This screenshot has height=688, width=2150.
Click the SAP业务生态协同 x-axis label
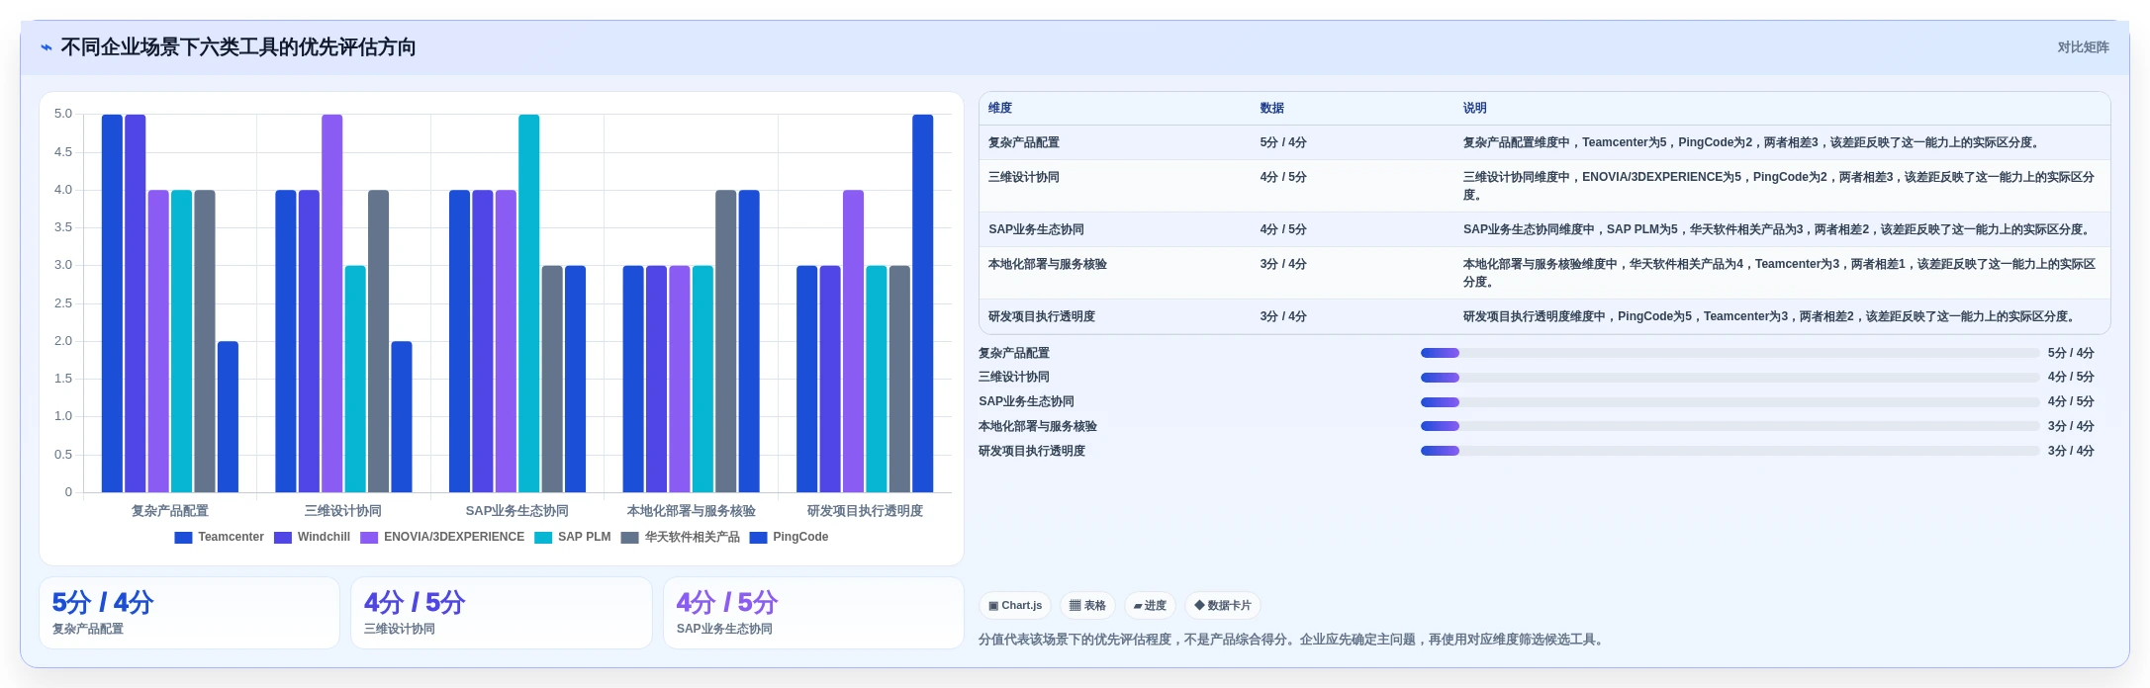[517, 511]
